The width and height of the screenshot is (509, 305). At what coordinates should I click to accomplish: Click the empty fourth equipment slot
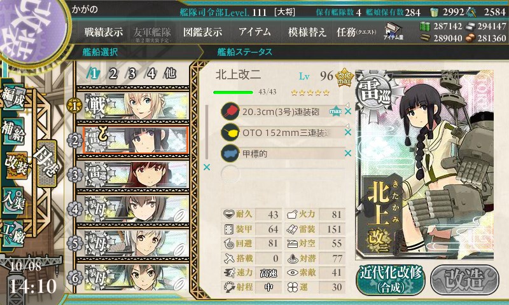tap(282, 174)
